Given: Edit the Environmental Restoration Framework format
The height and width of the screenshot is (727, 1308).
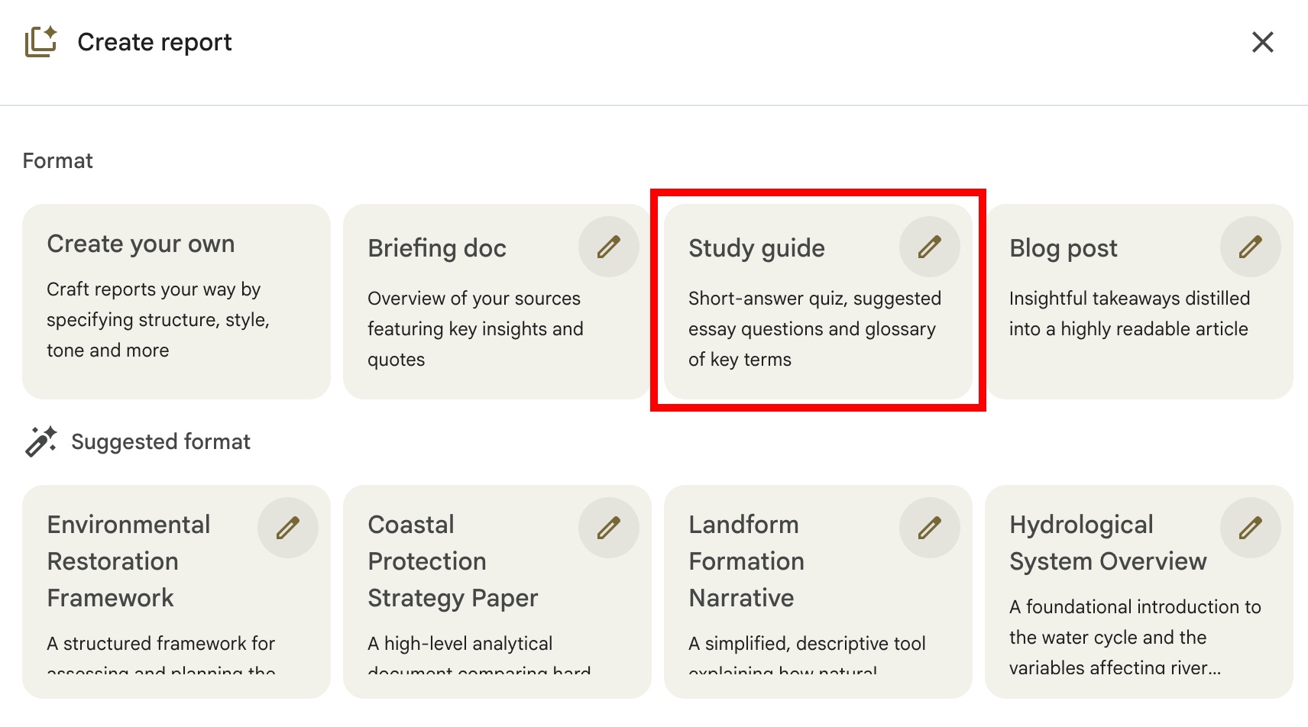Looking at the screenshot, I should click(x=288, y=527).
